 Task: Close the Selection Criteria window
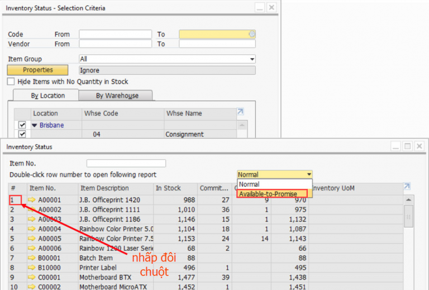[x=271, y=7]
